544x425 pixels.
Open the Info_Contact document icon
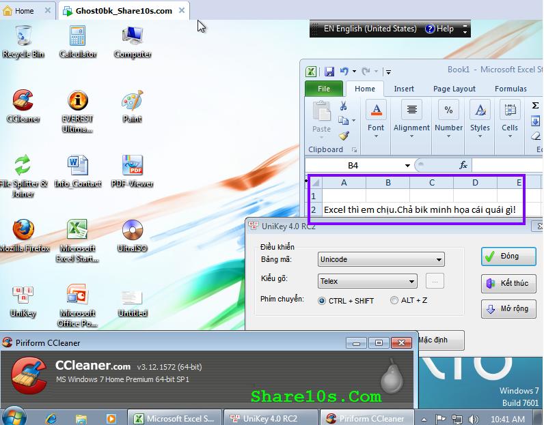[78, 171]
